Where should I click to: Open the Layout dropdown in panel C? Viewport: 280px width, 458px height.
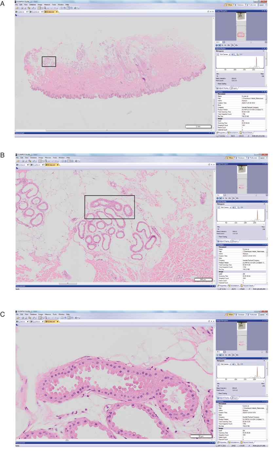click(263, 315)
